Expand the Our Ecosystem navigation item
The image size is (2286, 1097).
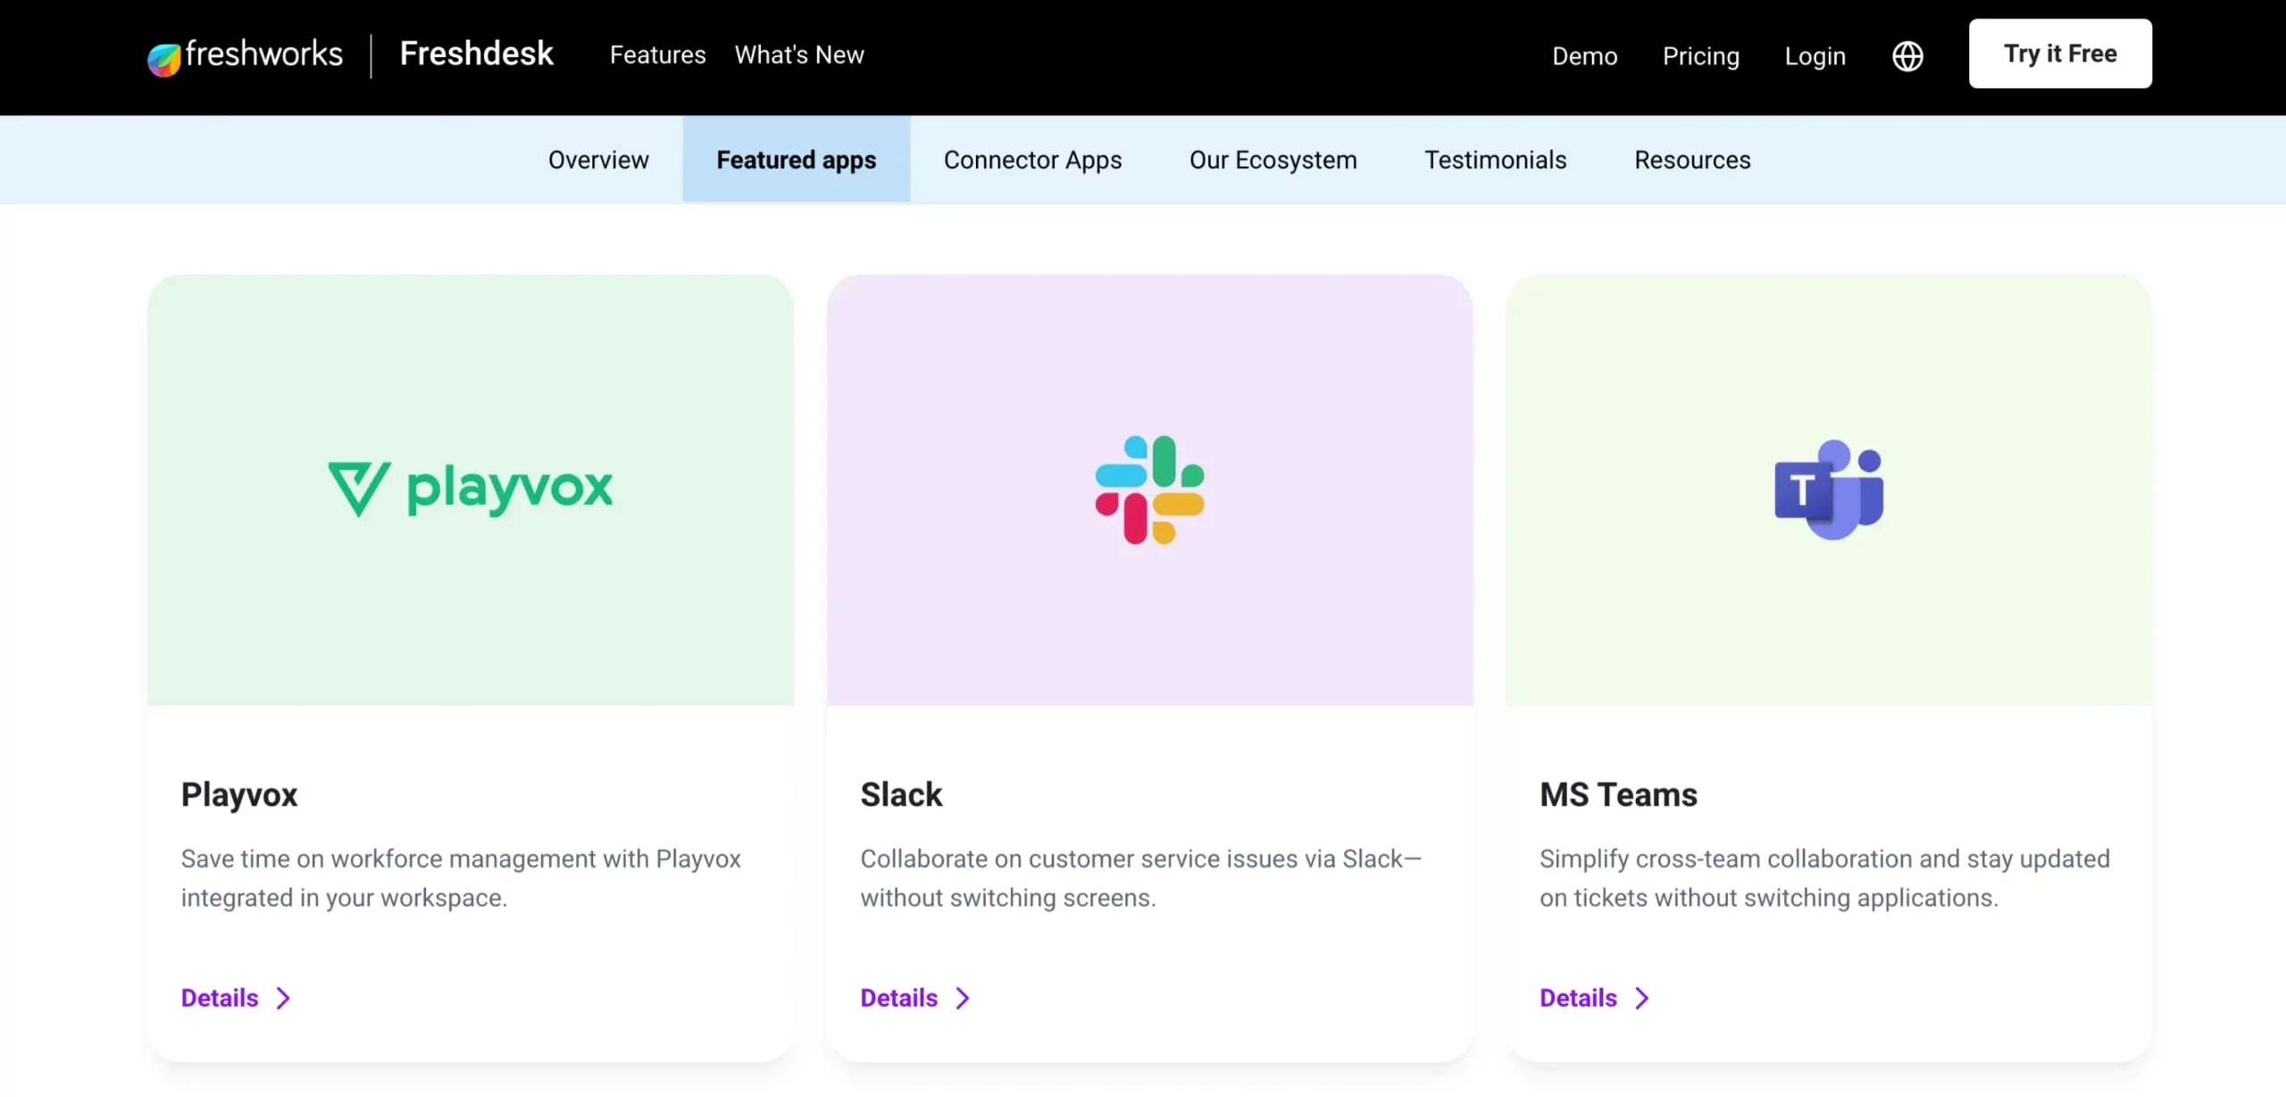click(1272, 159)
